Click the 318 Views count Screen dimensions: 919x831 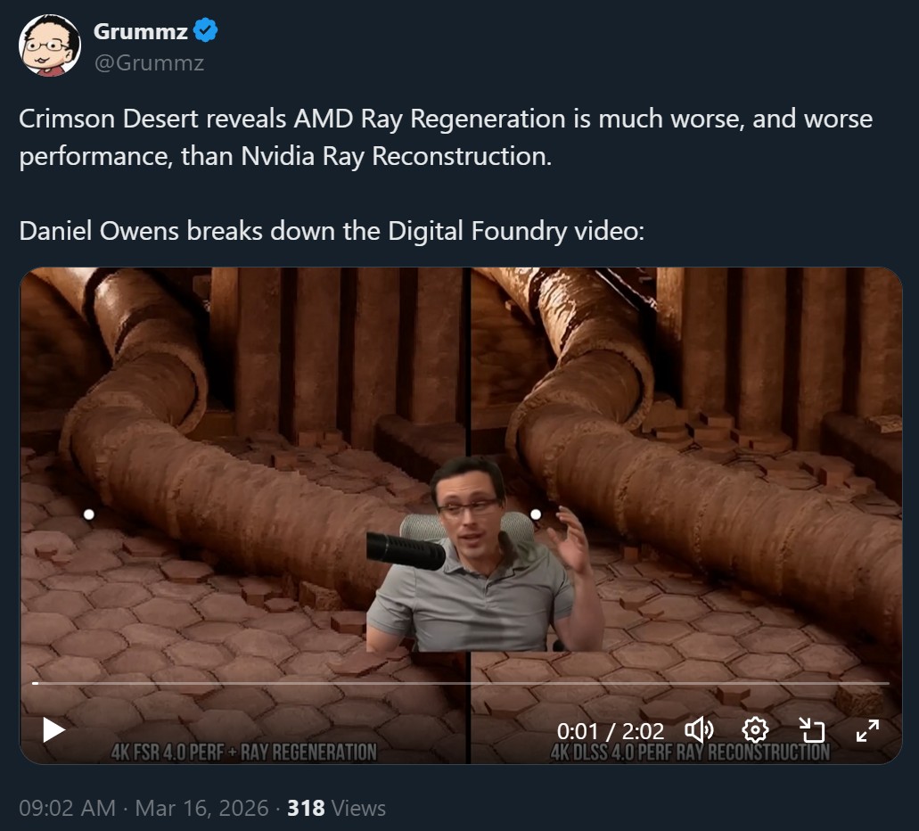(x=336, y=808)
